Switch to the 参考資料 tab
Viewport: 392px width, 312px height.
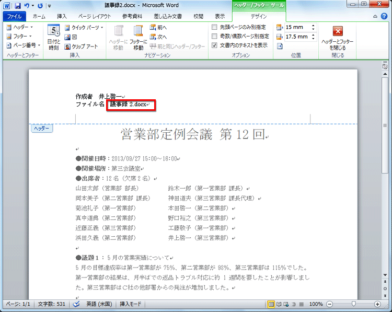pos(132,17)
